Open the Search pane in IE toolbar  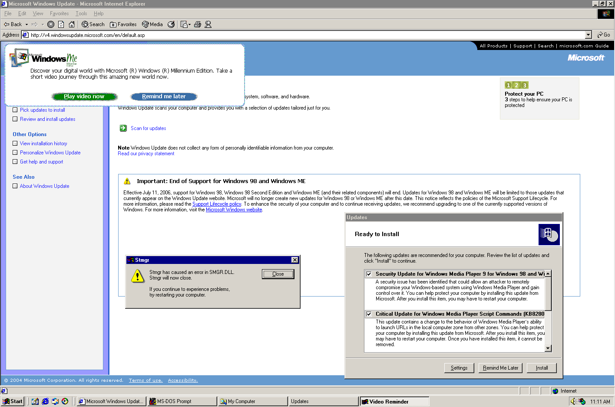(93, 24)
